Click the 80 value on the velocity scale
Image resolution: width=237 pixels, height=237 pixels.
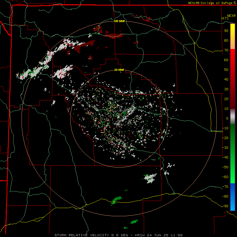[226, 41]
